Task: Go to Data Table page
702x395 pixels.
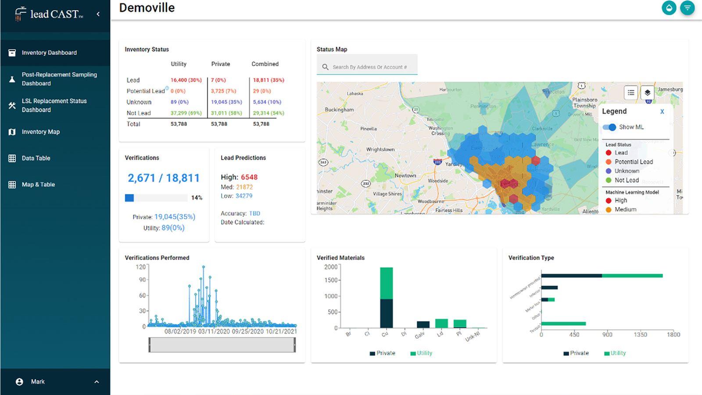Action: (36, 158)
